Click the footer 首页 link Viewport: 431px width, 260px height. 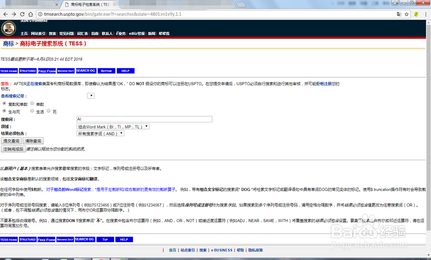[x=172, y=250]
